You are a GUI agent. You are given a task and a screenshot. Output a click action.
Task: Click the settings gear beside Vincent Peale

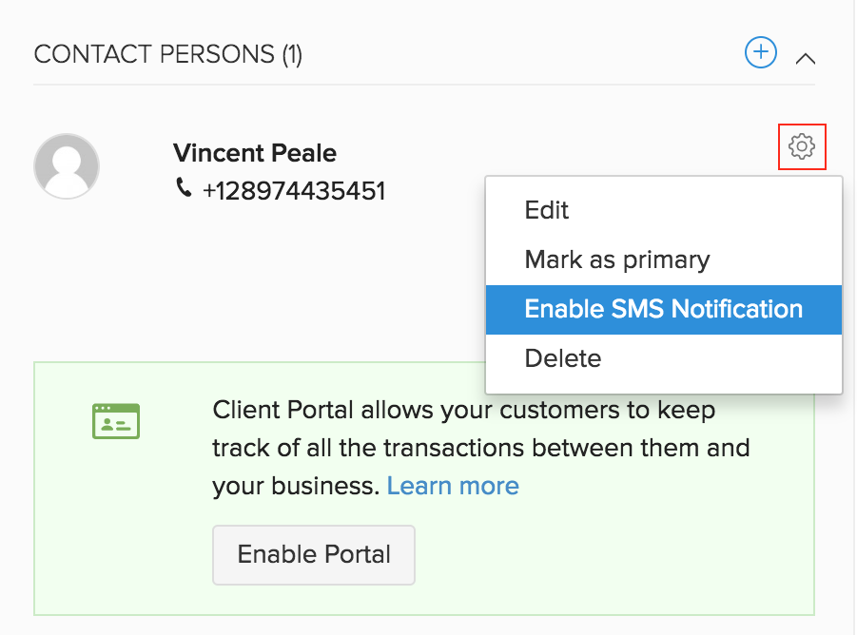[802, 147]
